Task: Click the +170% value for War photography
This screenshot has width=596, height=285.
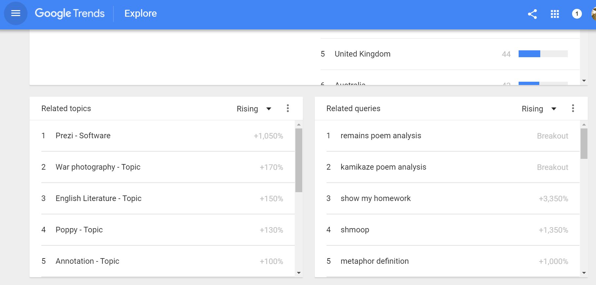Action: [271, 167]
